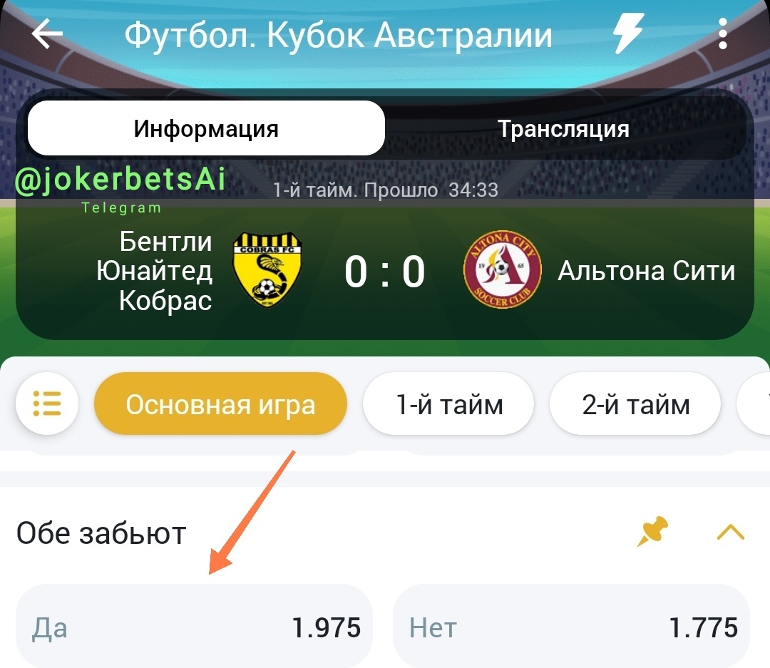Select the 2-й тайм filter

pyautogui.click(x=635, y=404)
